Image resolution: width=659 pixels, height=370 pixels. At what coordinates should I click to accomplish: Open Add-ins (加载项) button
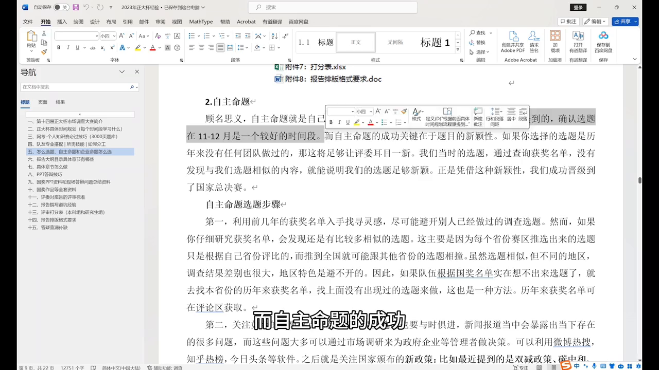point(555,42)
